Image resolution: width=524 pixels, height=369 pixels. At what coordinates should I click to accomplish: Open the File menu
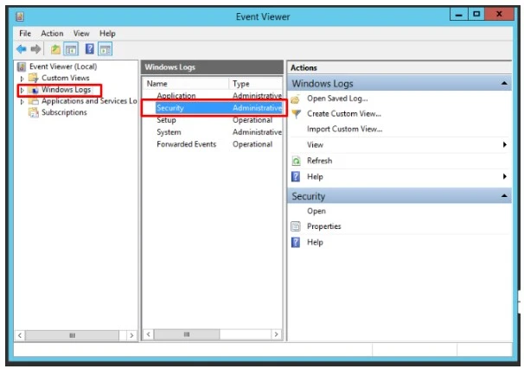coord(26,34)
